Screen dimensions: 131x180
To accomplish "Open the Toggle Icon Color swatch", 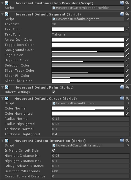I will tap(88, 45).
